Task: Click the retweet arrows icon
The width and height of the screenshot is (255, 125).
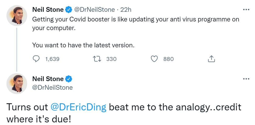Action: [97, 59]
